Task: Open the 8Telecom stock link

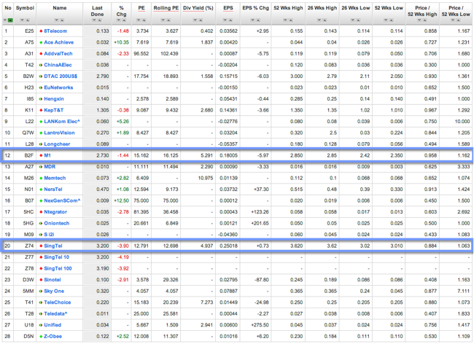Action: (55, 31)
